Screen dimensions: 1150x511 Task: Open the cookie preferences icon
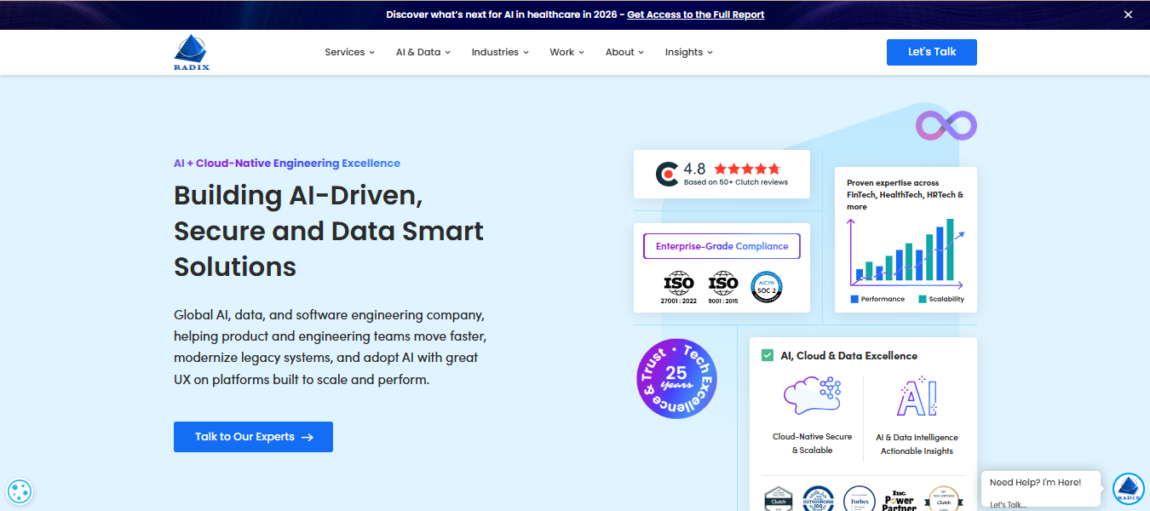tap(20, 491)
